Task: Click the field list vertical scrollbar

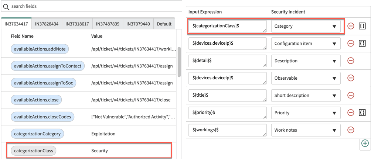Action: [179, 62]
